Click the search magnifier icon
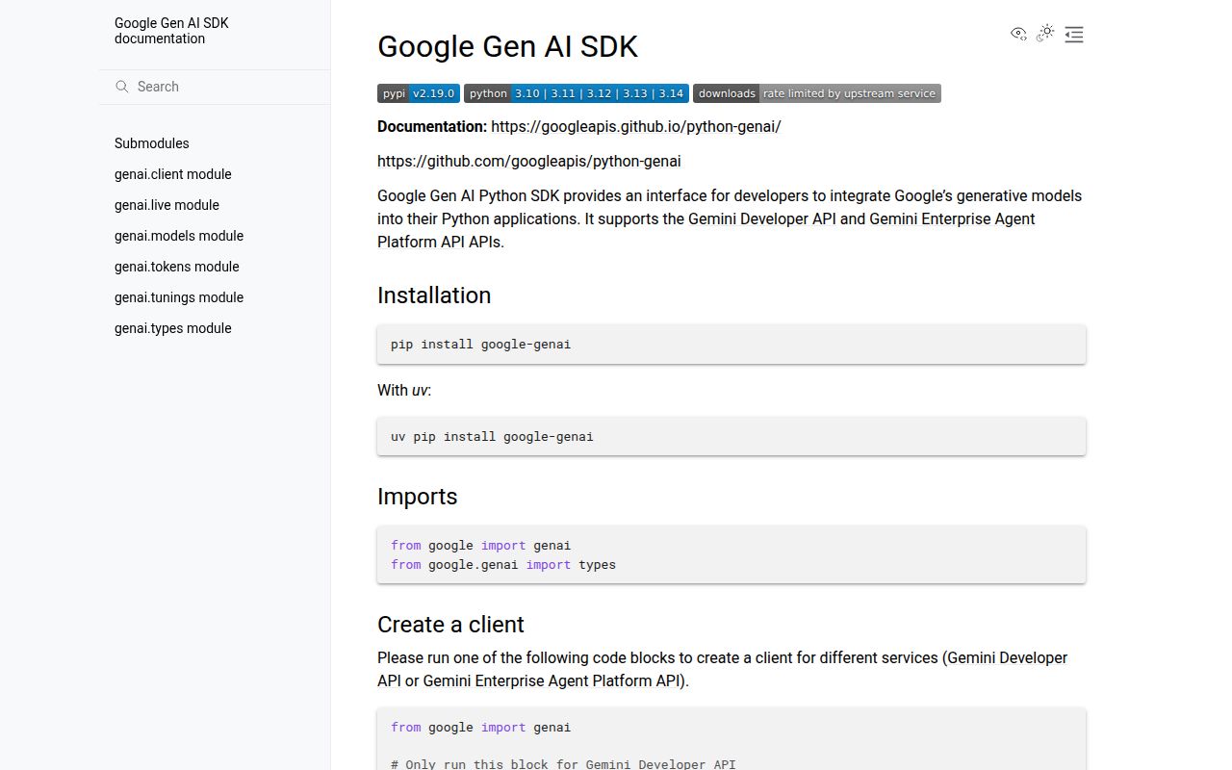This screenshot has height=770, width=1232. pyautogui.click(x=122, y=87)
